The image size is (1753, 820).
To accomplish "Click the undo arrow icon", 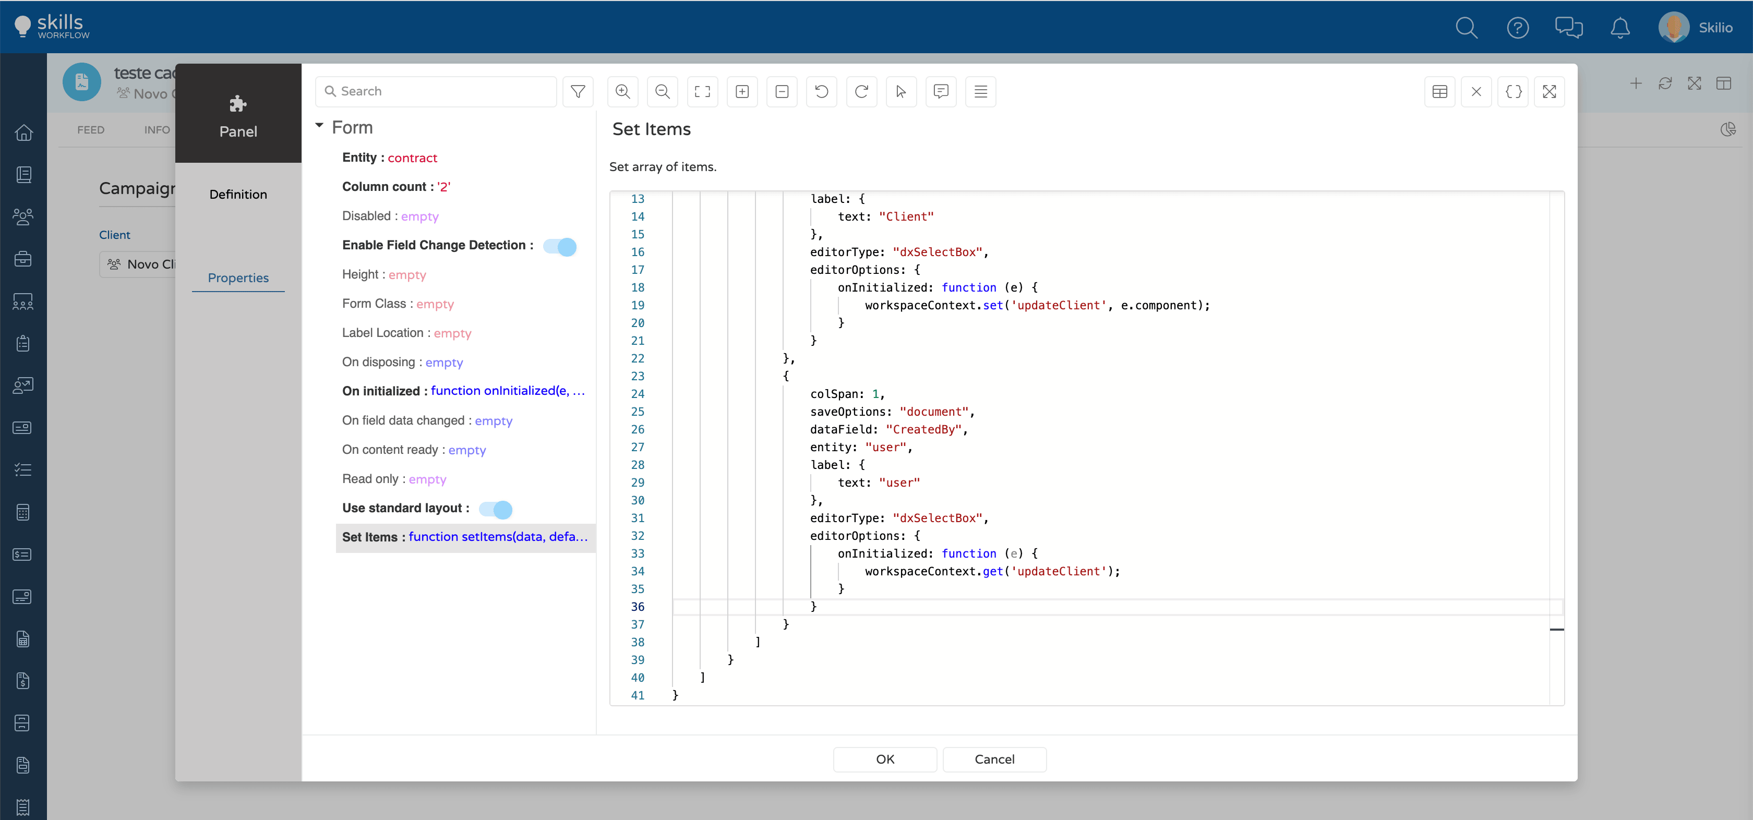I will click(821, 91).
